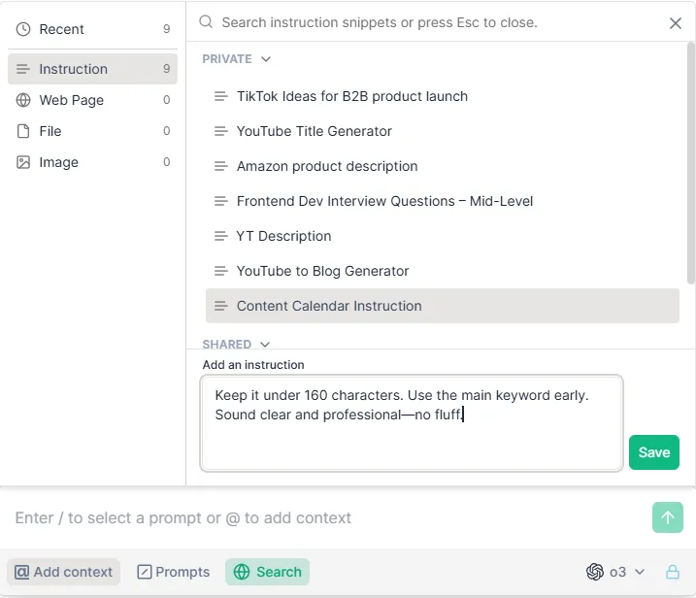This screenshot has height=598, width=696.
Task: Open the Recent category
Action: (x=92, y=29)
